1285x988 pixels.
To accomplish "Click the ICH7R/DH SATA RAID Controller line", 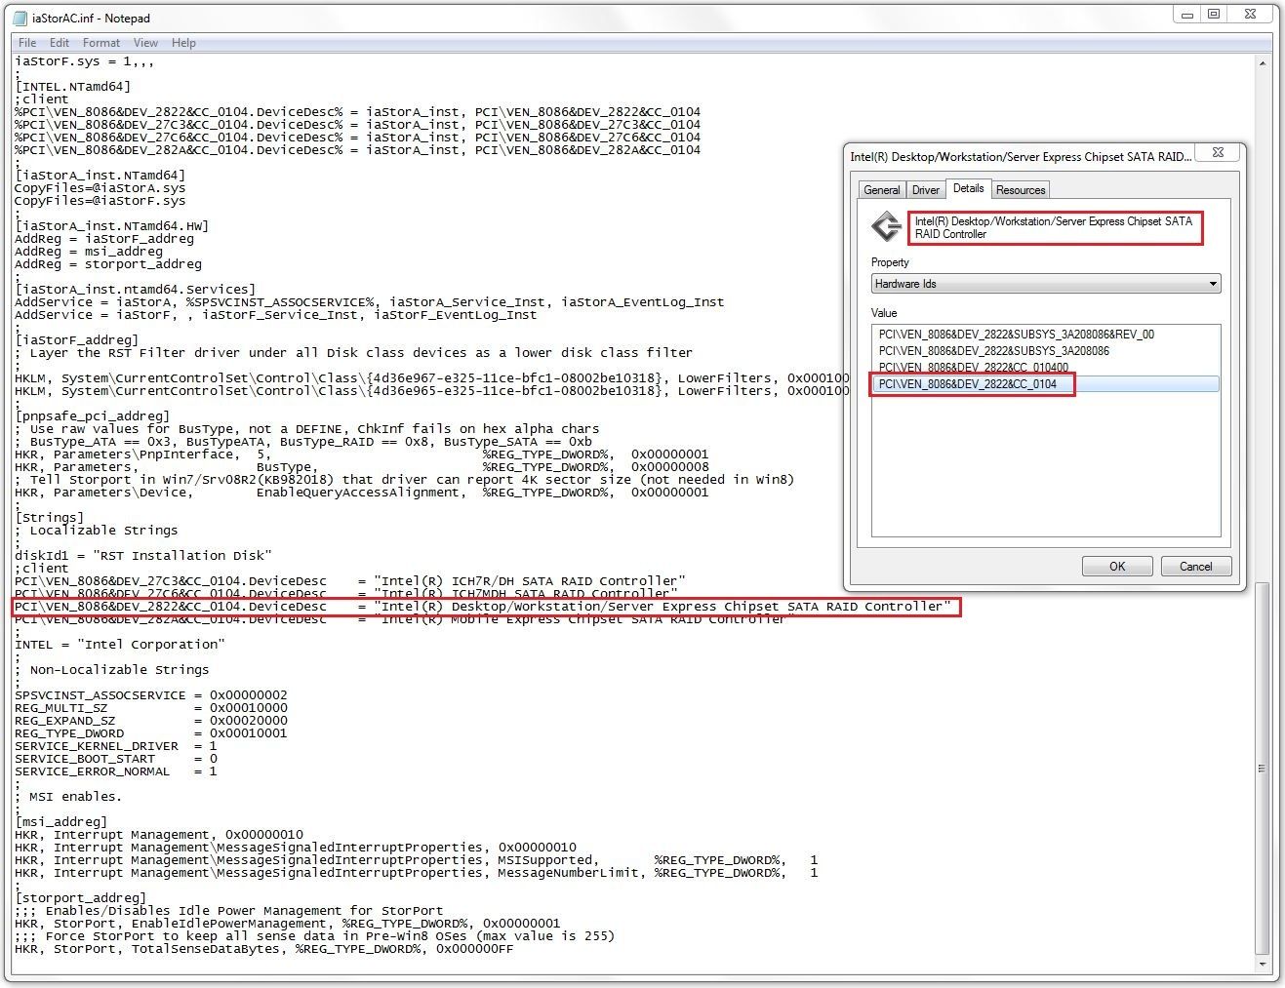I will 349,581.
